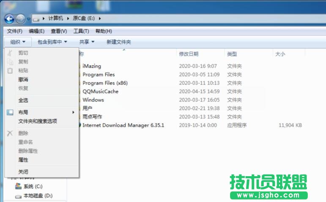This screenshot has width=326, height=202.
Task: Click the 本地磁盘 (D:) drive icon
Action: (x=18, y=196)
